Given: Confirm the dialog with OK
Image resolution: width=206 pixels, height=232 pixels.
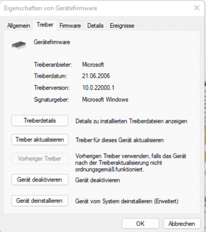Looking at the screenshot, I should [x=140, y=223].
